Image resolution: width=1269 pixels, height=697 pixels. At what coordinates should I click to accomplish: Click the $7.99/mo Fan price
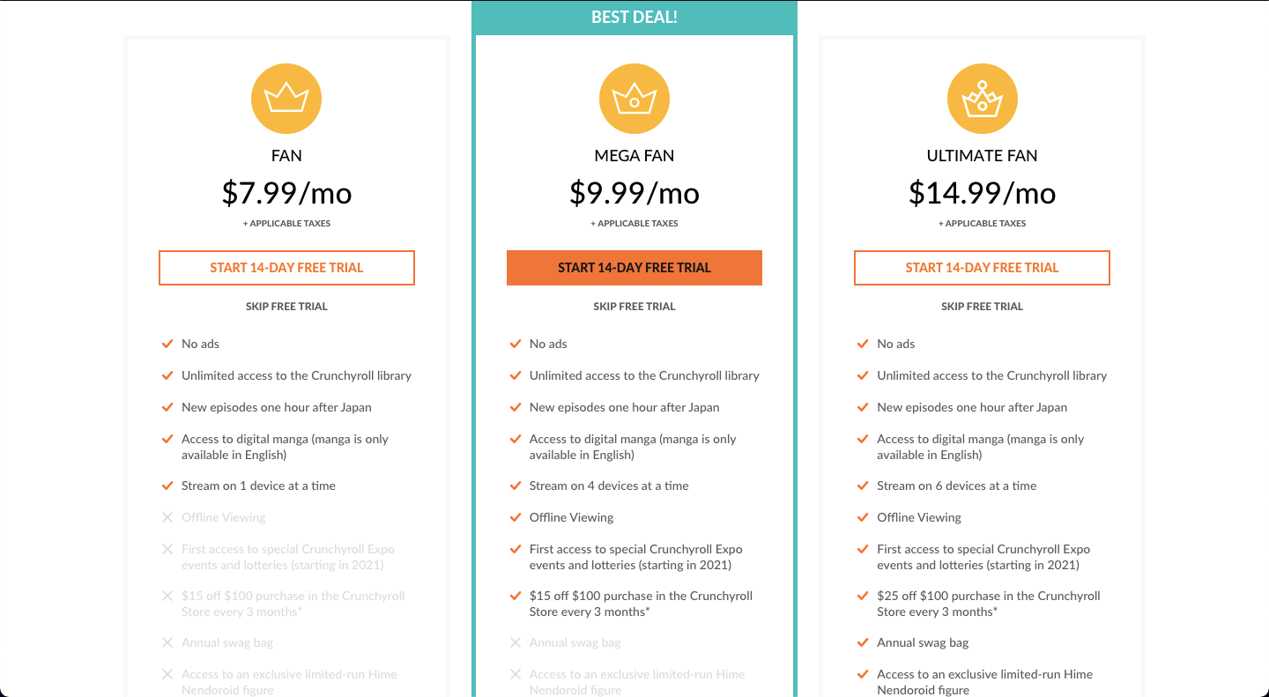pyautogui.click(x=286, y=193)
